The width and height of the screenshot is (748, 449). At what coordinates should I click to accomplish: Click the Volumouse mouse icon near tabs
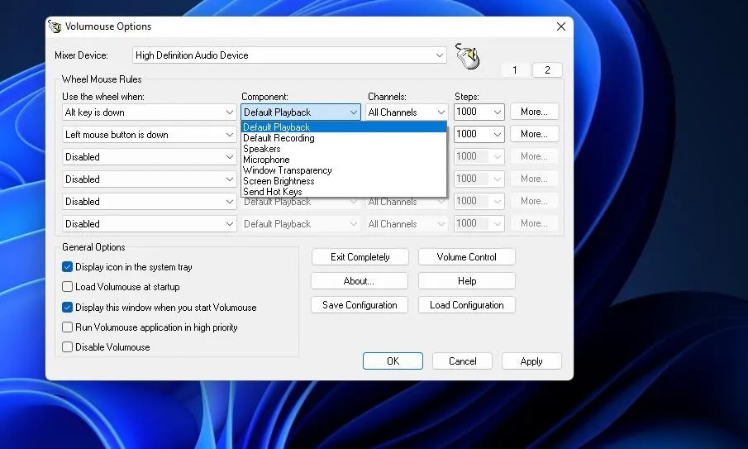tap(468, 56)
